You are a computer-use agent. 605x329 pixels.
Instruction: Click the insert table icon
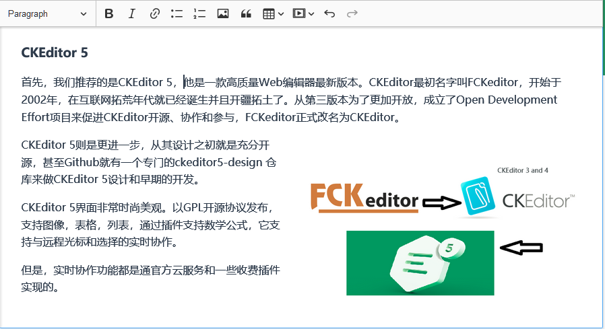pos(269,14)
